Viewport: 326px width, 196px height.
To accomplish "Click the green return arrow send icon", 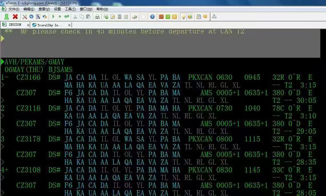I will [x=67, y=17].
